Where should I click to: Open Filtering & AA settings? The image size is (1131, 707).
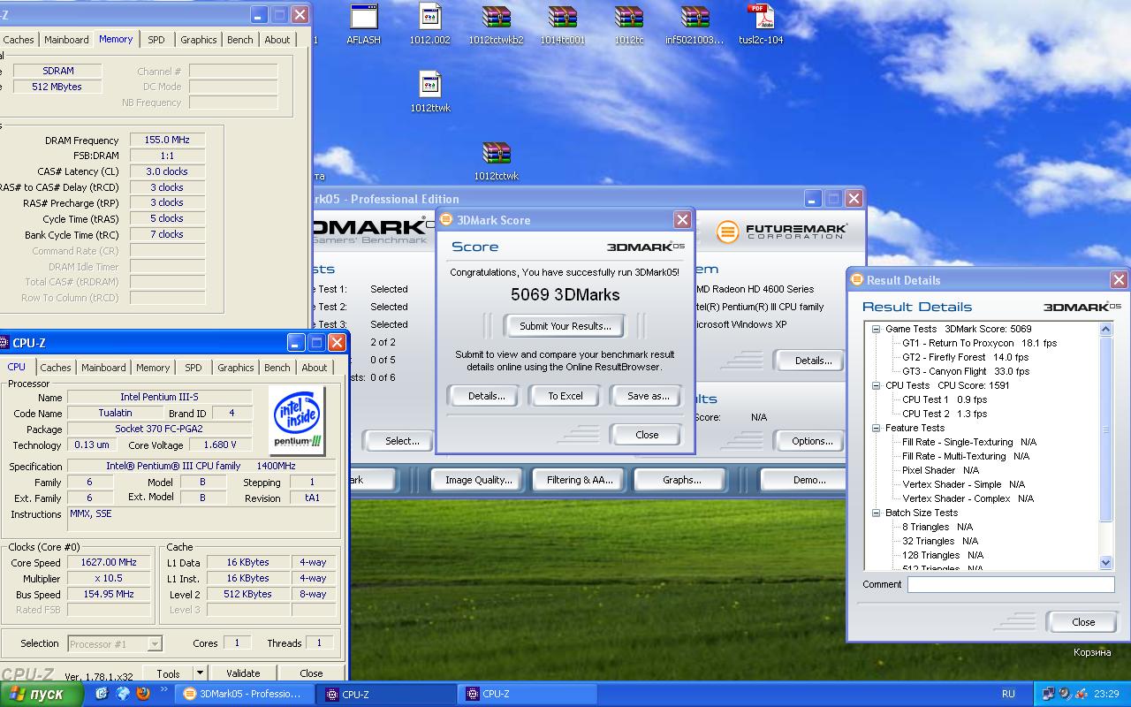(580, 480)
